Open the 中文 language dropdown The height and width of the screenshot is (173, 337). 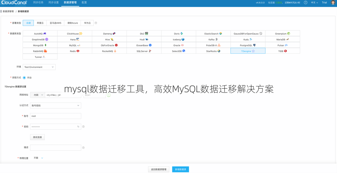[314, 2]
